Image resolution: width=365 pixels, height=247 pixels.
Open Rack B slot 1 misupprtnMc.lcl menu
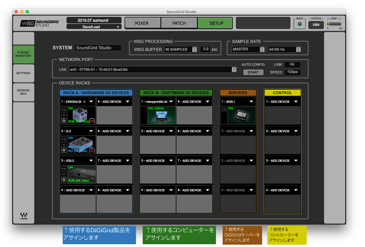(x=158, y=102)
